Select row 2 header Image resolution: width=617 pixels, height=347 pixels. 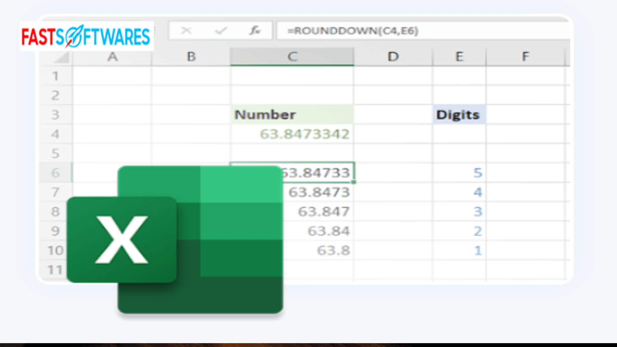click(x=55, y=95)
